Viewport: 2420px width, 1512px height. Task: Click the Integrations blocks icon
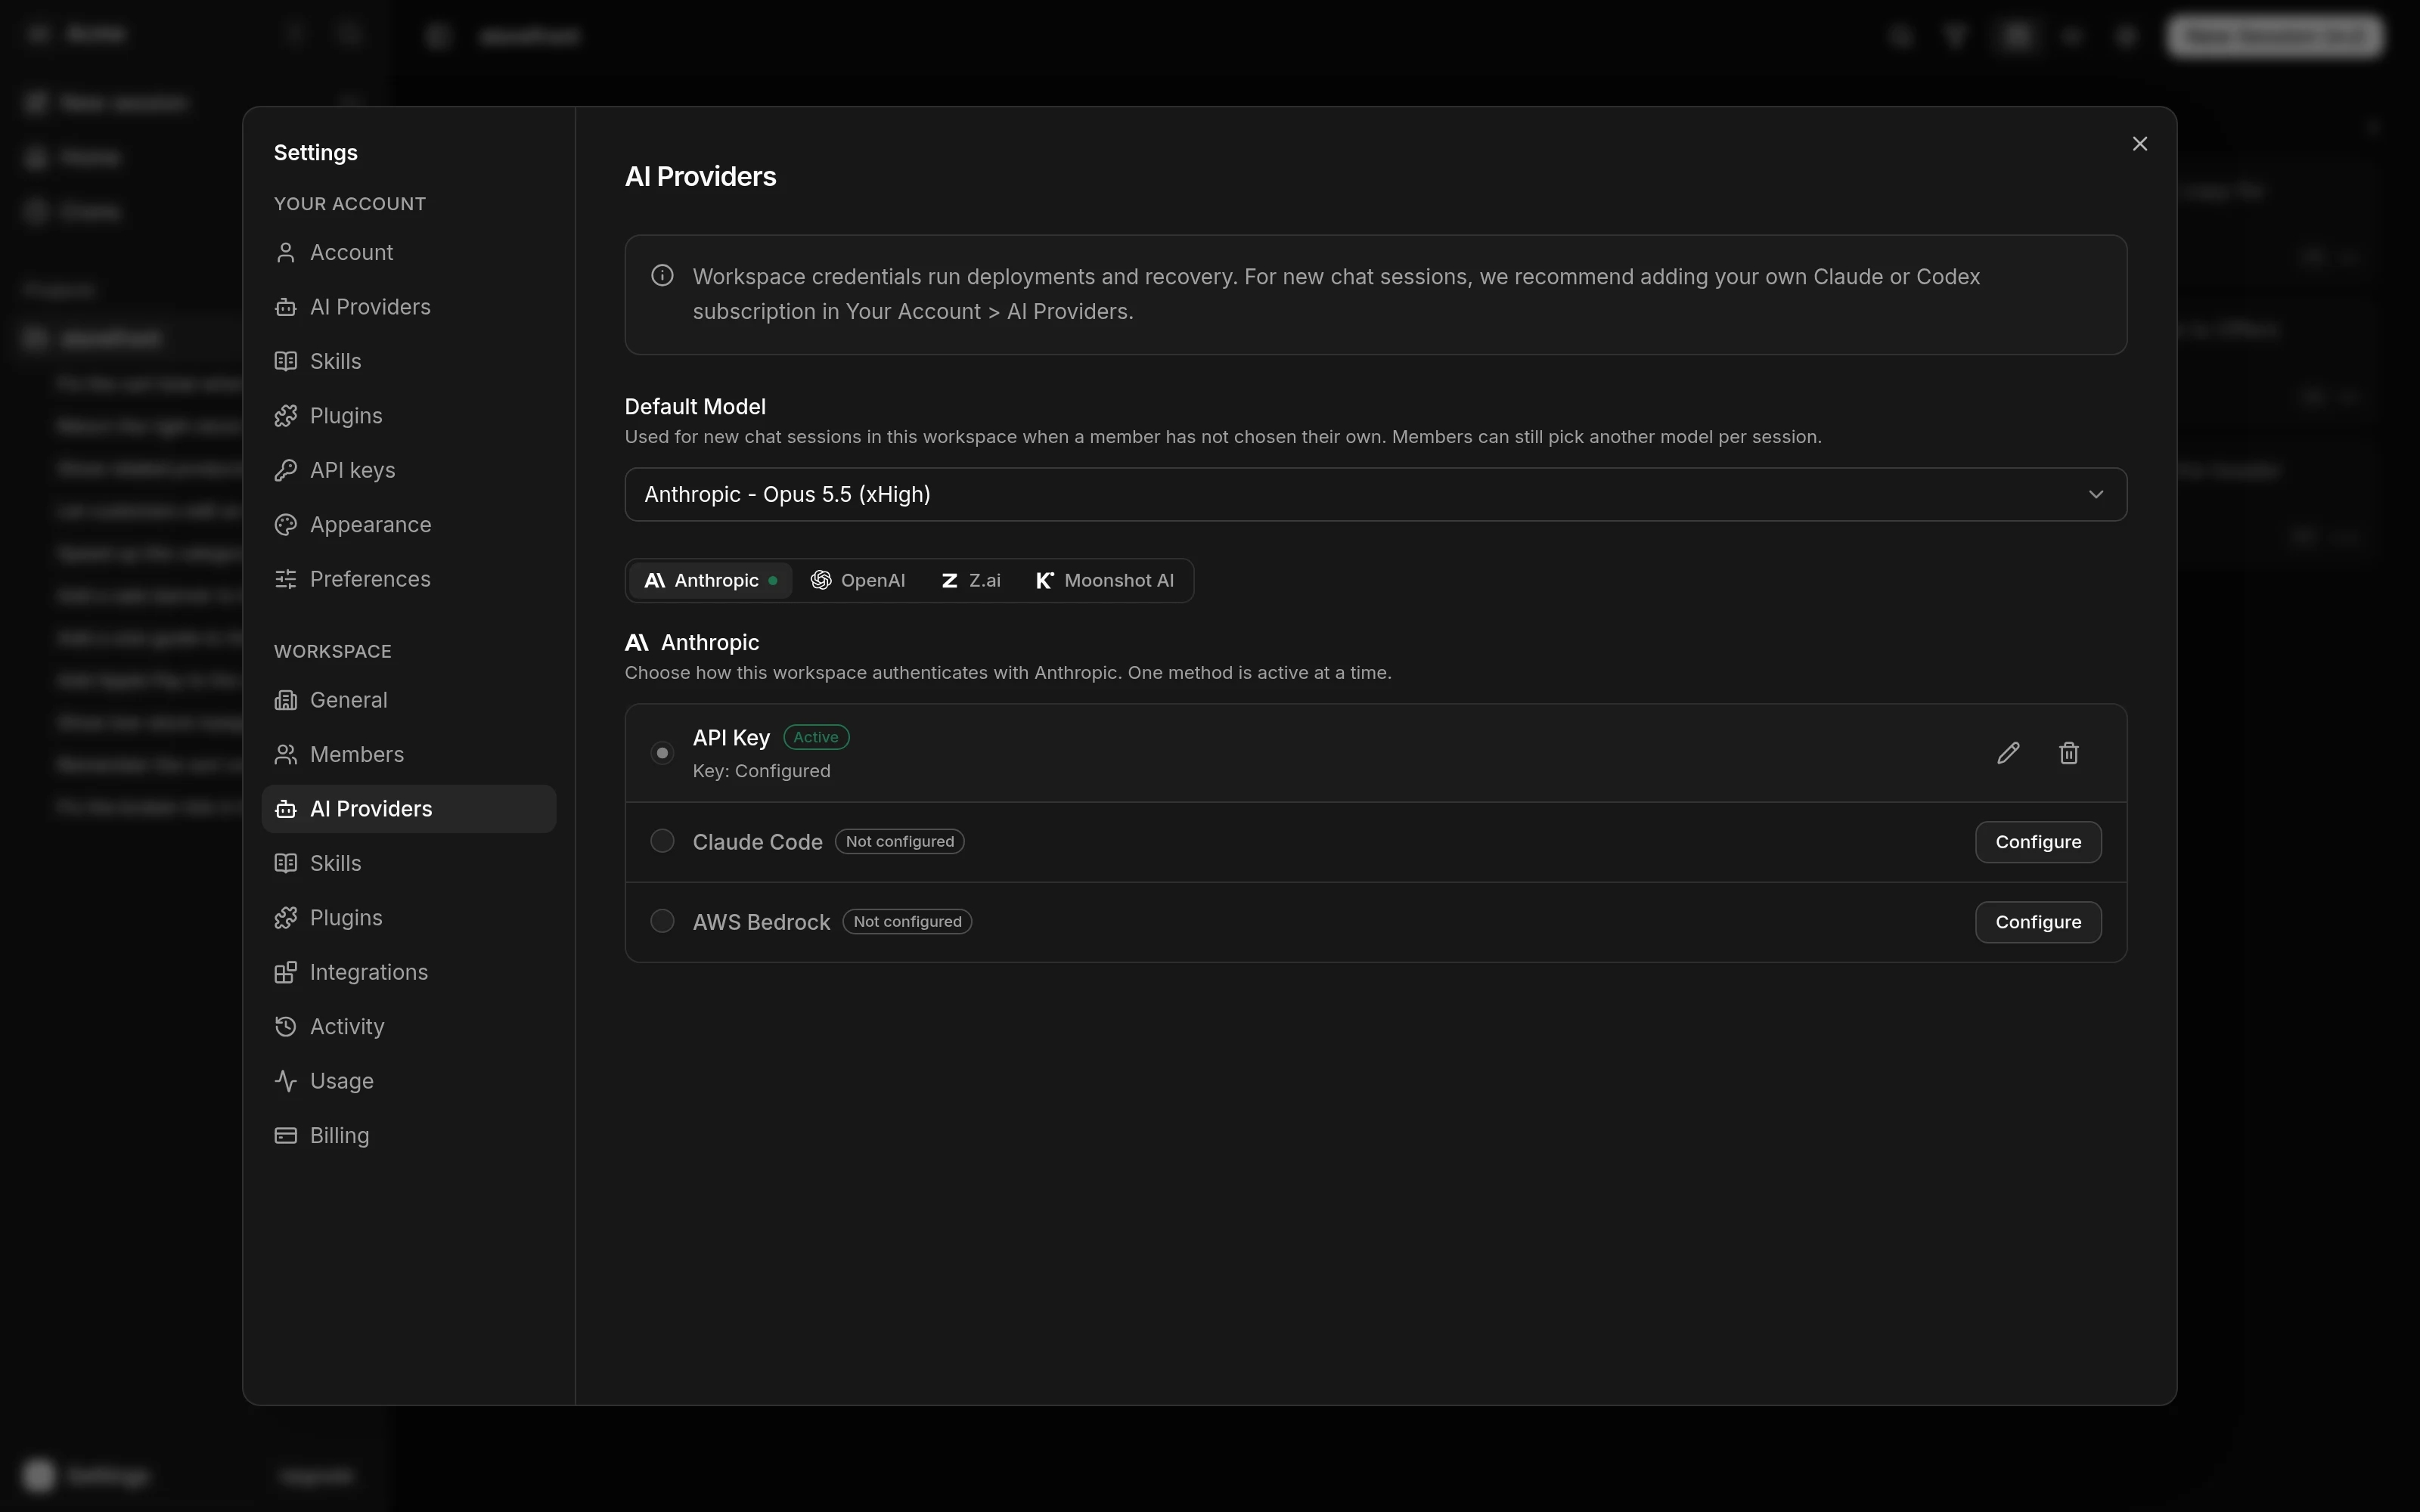286,972
